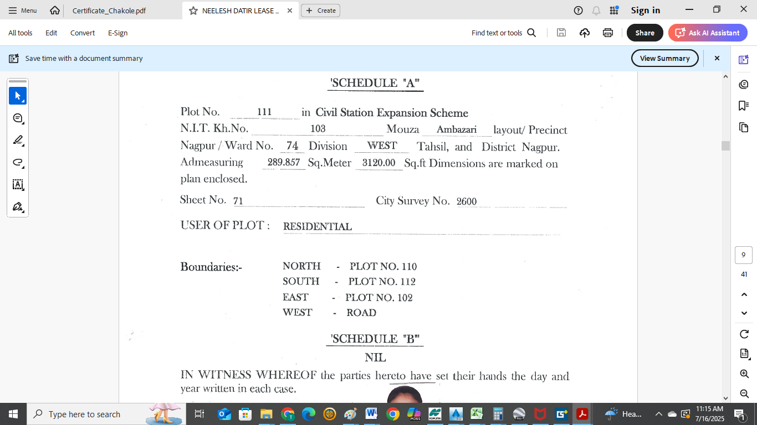Image resolution: width=757 pixels, height=425 pixels.
Task: Open the page thumbnails copy icon
Action: [x=744, y=127]
